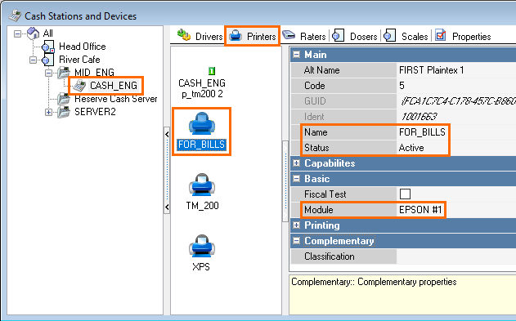Click the Scales tab icon
516x321 pixels.
pos(389,35)
